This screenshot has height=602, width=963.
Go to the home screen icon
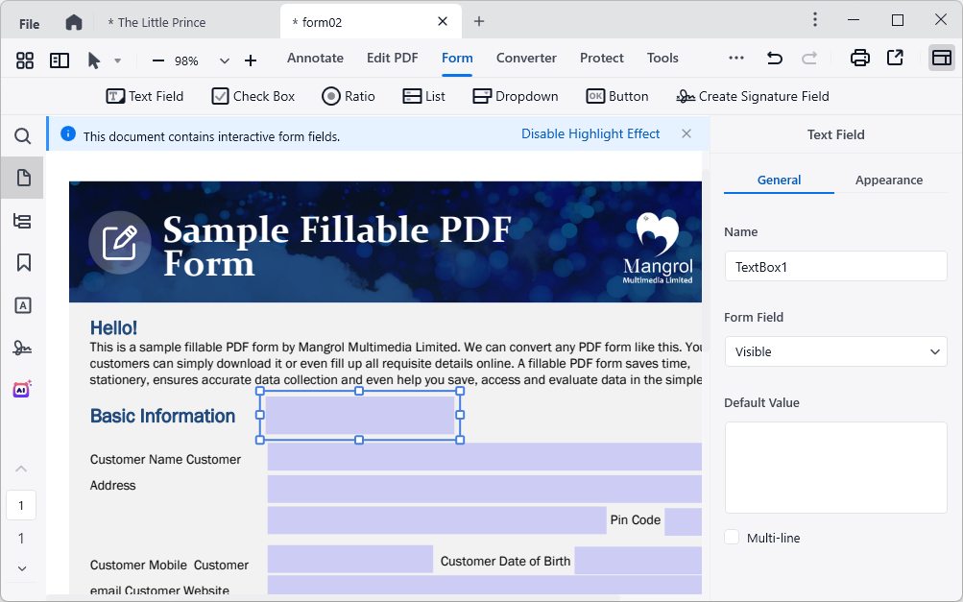(74, 22)
